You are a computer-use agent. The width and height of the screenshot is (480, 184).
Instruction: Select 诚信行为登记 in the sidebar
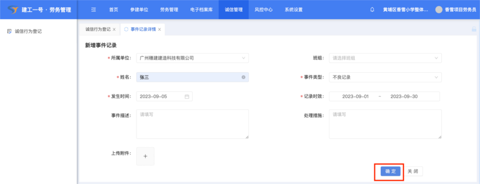coord(28,31)
